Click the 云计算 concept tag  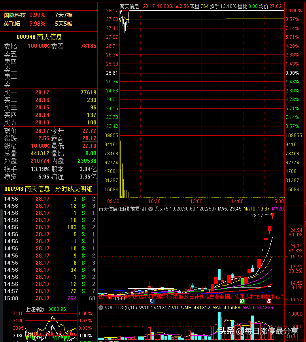pyautogui.click(x=196, y=297)
